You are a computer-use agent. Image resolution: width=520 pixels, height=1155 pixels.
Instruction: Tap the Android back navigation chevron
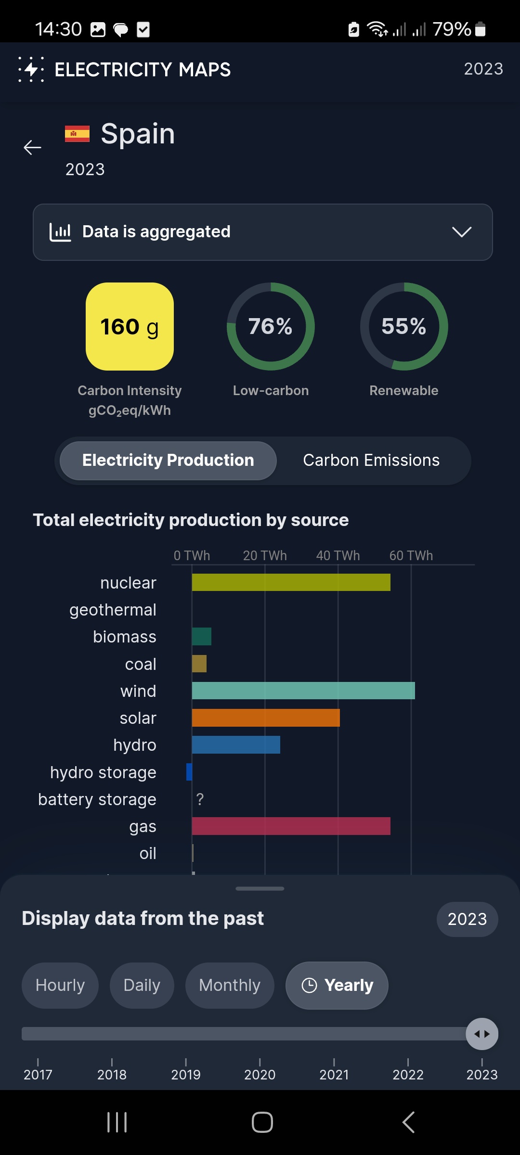tap(408, 1122)
